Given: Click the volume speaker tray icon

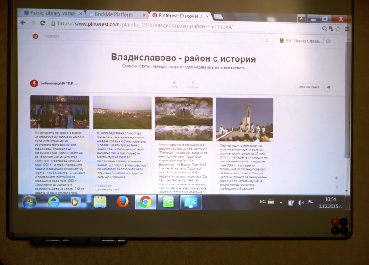Looking at the screenshot, I should point(301,202).
